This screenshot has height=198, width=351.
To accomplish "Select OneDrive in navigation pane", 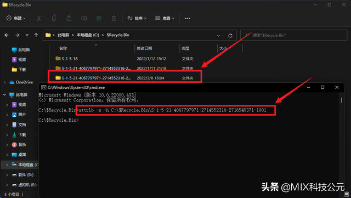I will [x=21, y=82].
